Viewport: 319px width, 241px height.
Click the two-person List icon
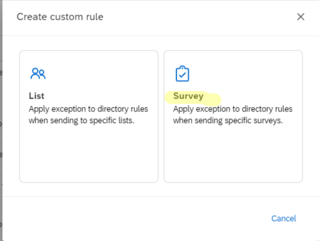(38, 74)
